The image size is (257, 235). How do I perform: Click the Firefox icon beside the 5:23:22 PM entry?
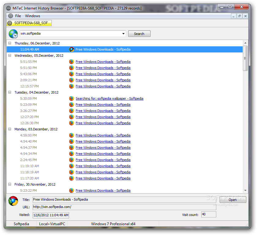pos(72,191)
